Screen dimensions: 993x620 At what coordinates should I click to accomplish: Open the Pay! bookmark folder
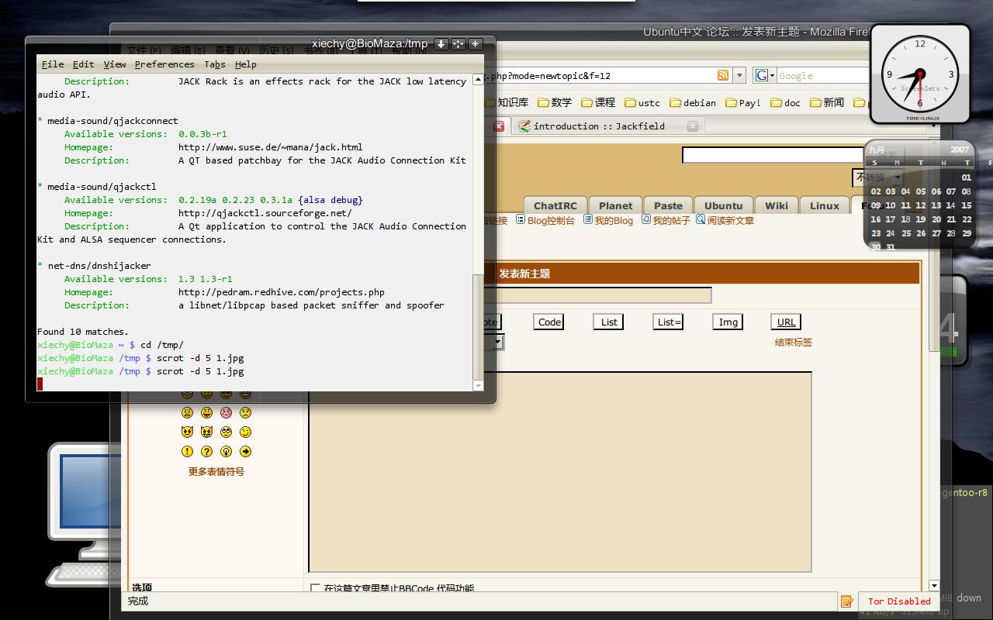point(743,102)
